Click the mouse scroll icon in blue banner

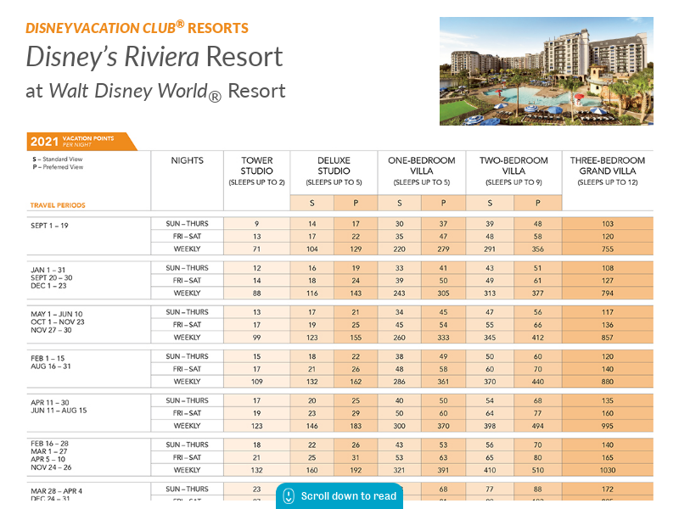tap(289, 496)
